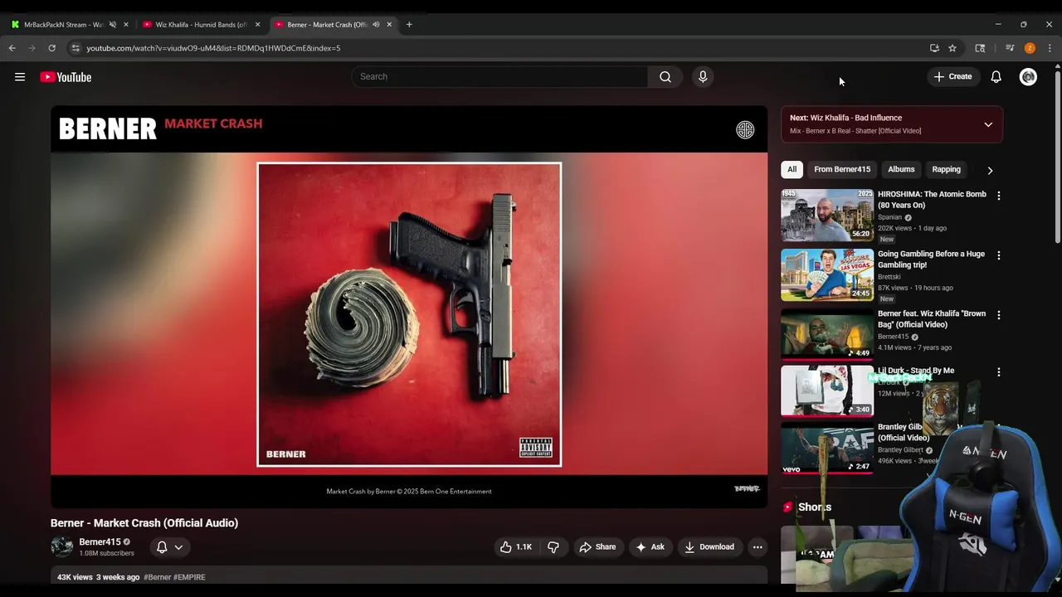This screenshot has height=597, width=1062.
Task: Select the From Berner415 filter chip
Action: point(842,169)
